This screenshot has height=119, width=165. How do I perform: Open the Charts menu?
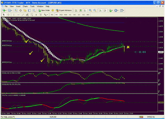[25, 6]
